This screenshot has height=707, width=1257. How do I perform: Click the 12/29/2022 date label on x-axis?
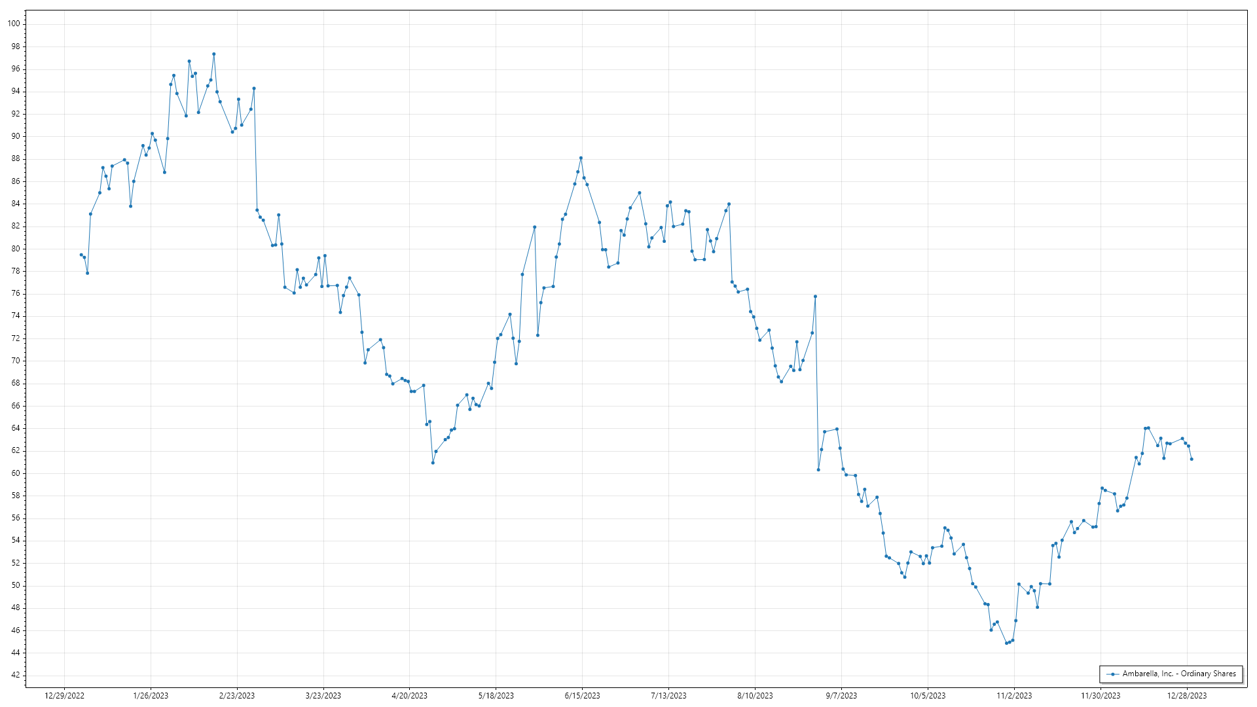[64, 696]
